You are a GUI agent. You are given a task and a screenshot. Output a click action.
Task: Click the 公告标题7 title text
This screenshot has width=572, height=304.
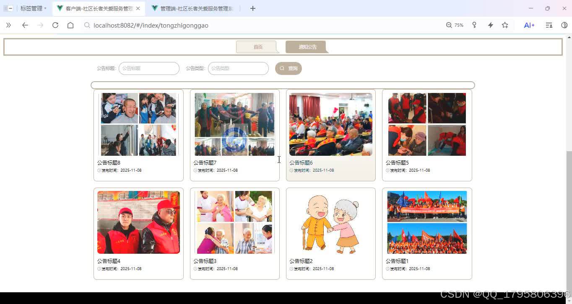[x=205, y=163]
